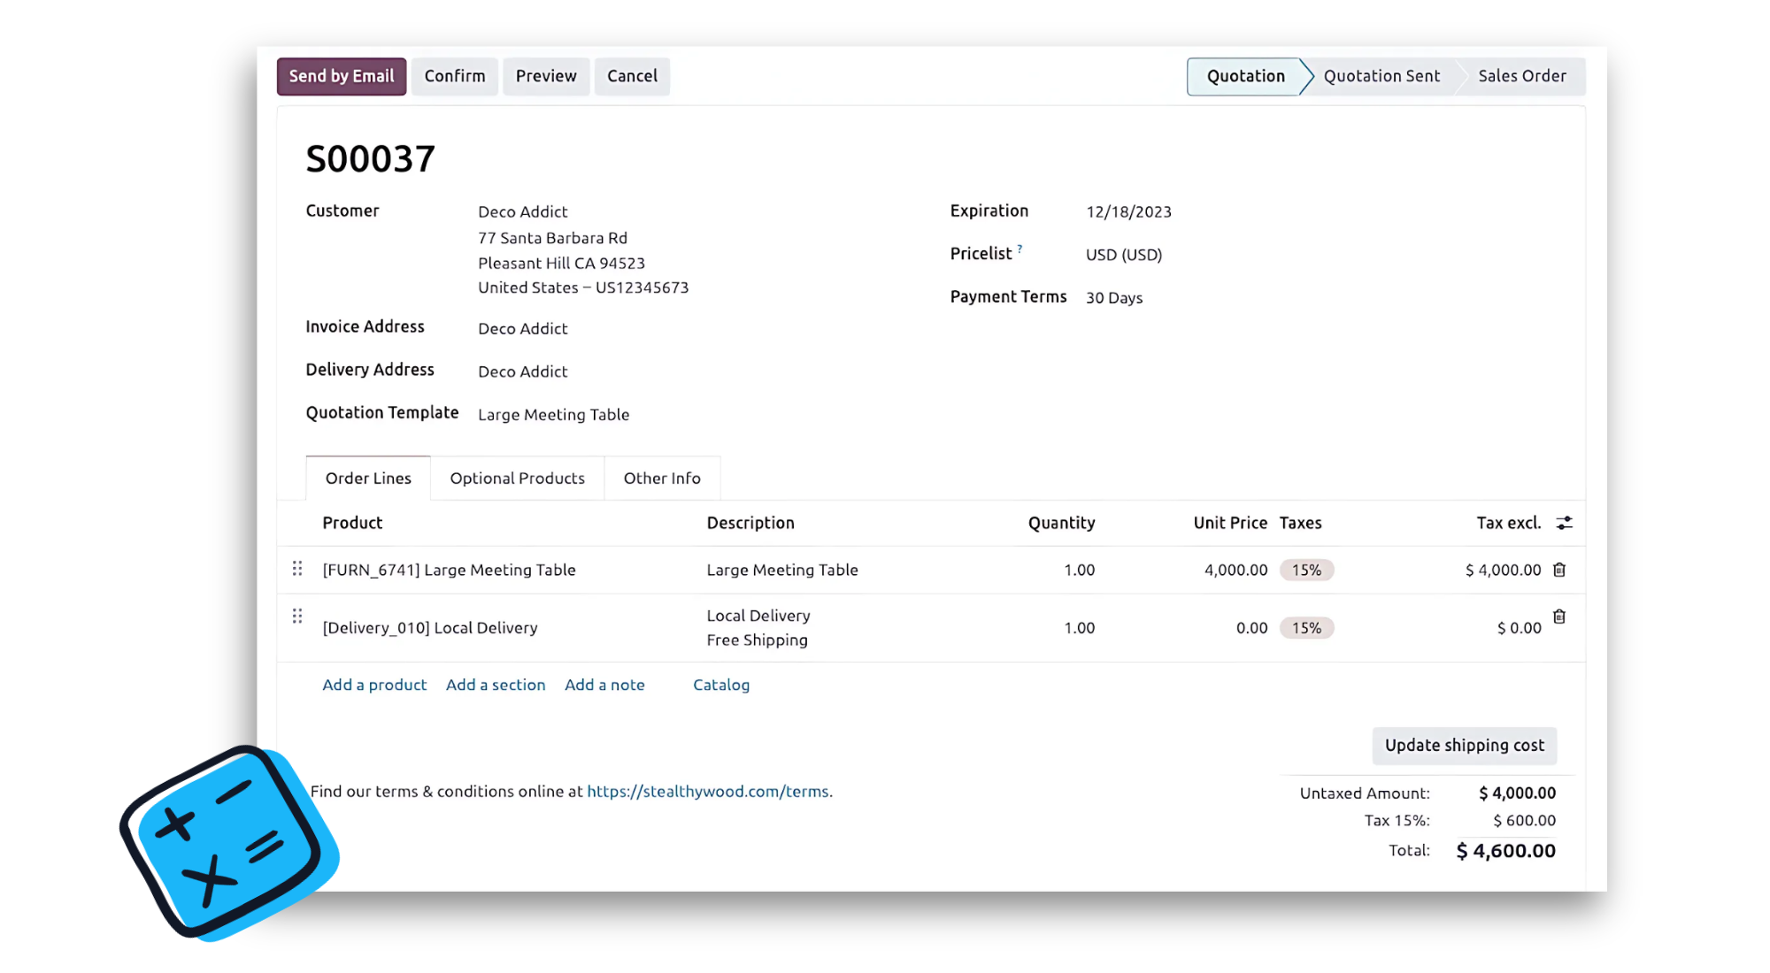Delete the Large Meeting Table order line
Image resolution: width=1770 pixels, height=973 pixels.
tap(1559, 570)
